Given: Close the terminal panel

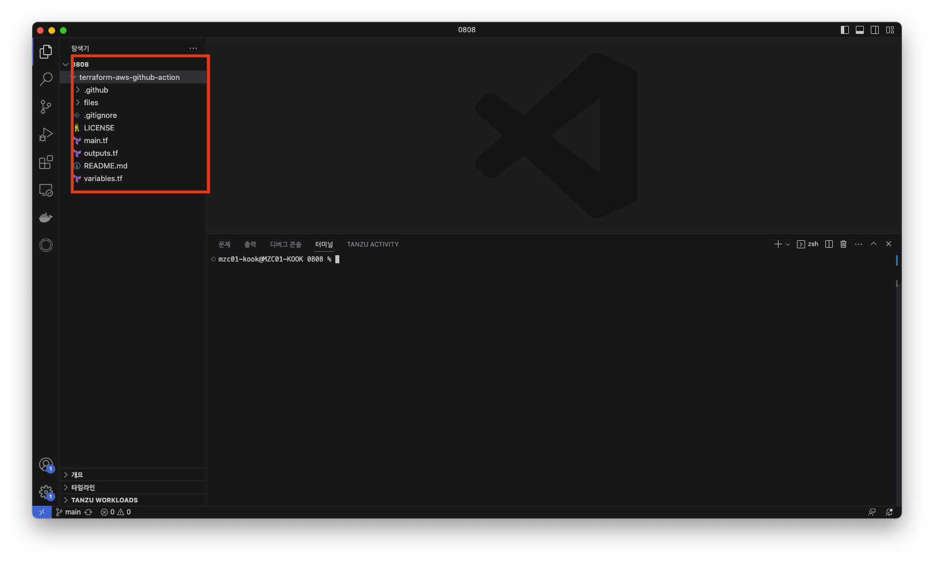Looking at the screenshot, I should coord(889,244).
